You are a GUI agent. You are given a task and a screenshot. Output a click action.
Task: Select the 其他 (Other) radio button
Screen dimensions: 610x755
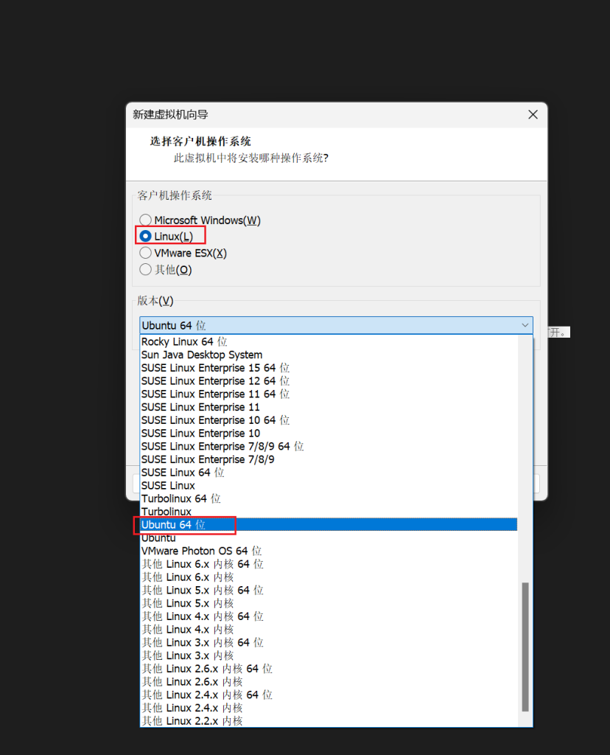(146, 270)
